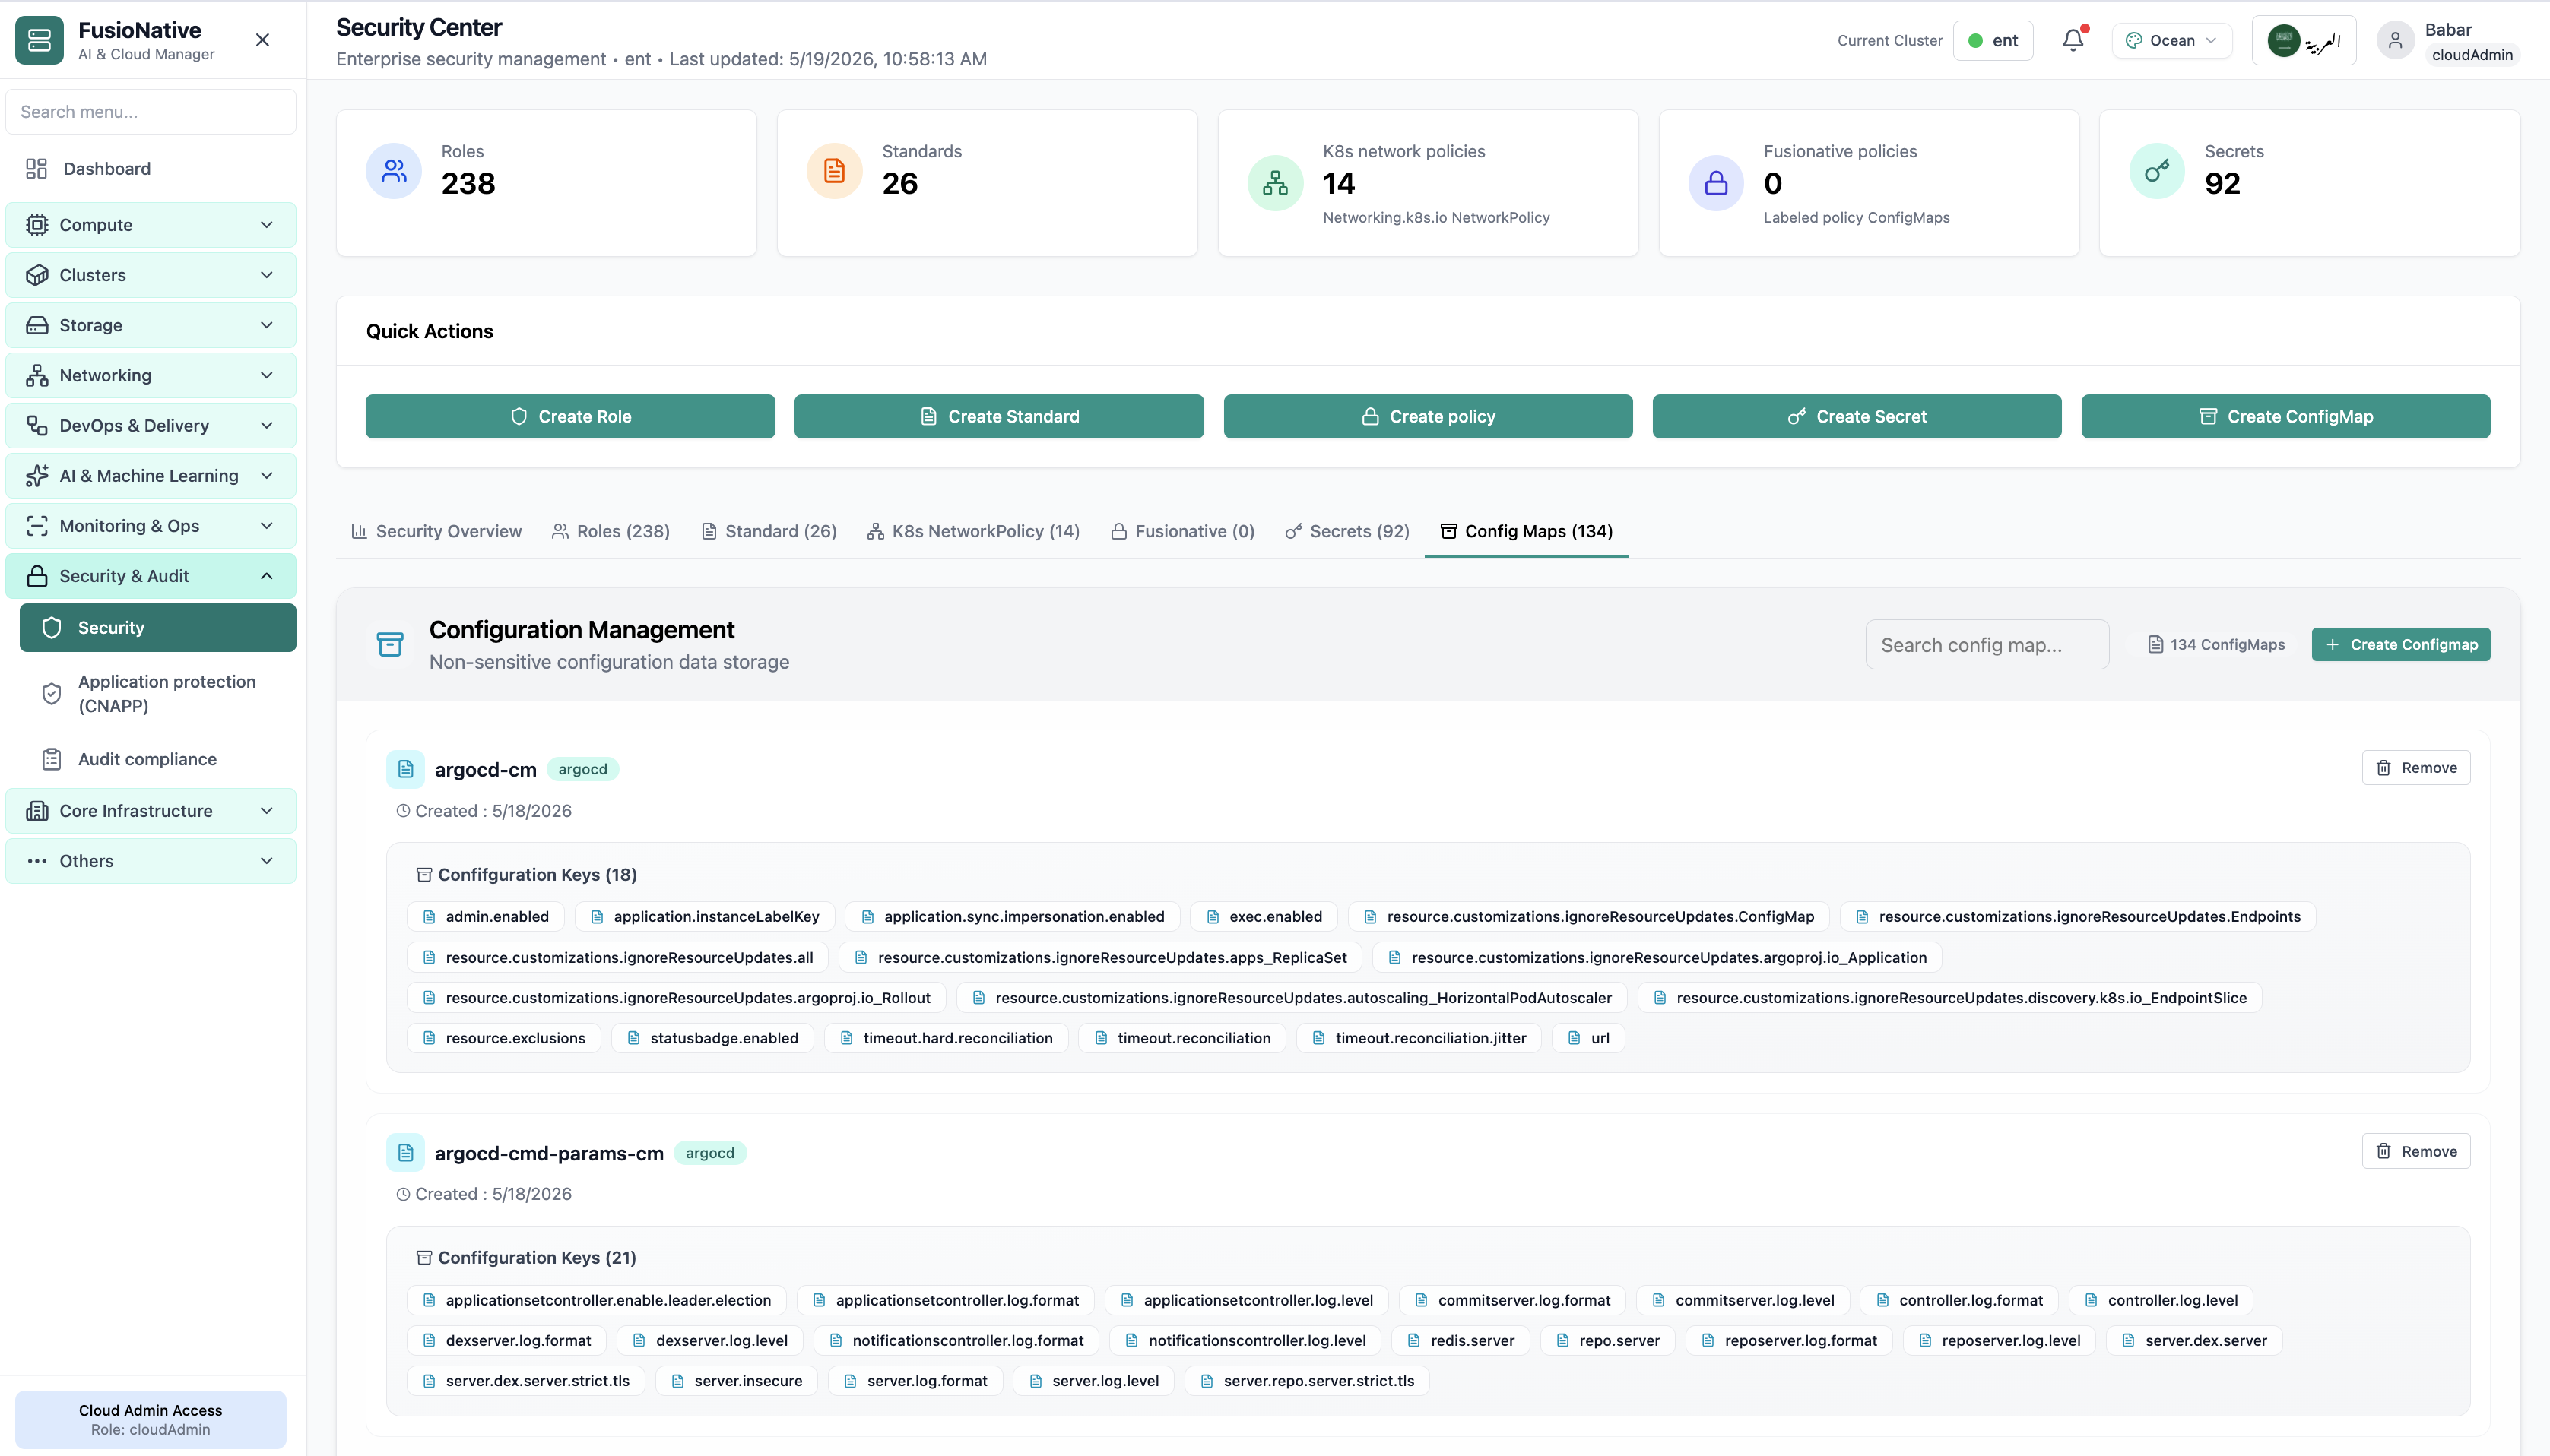The height and width of the screenshot is (1456, 2550).
Task: Click the server.insecure key chip
Action: [736, 1381]
